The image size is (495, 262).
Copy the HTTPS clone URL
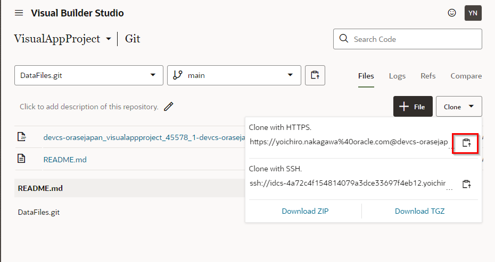[466, 143]
